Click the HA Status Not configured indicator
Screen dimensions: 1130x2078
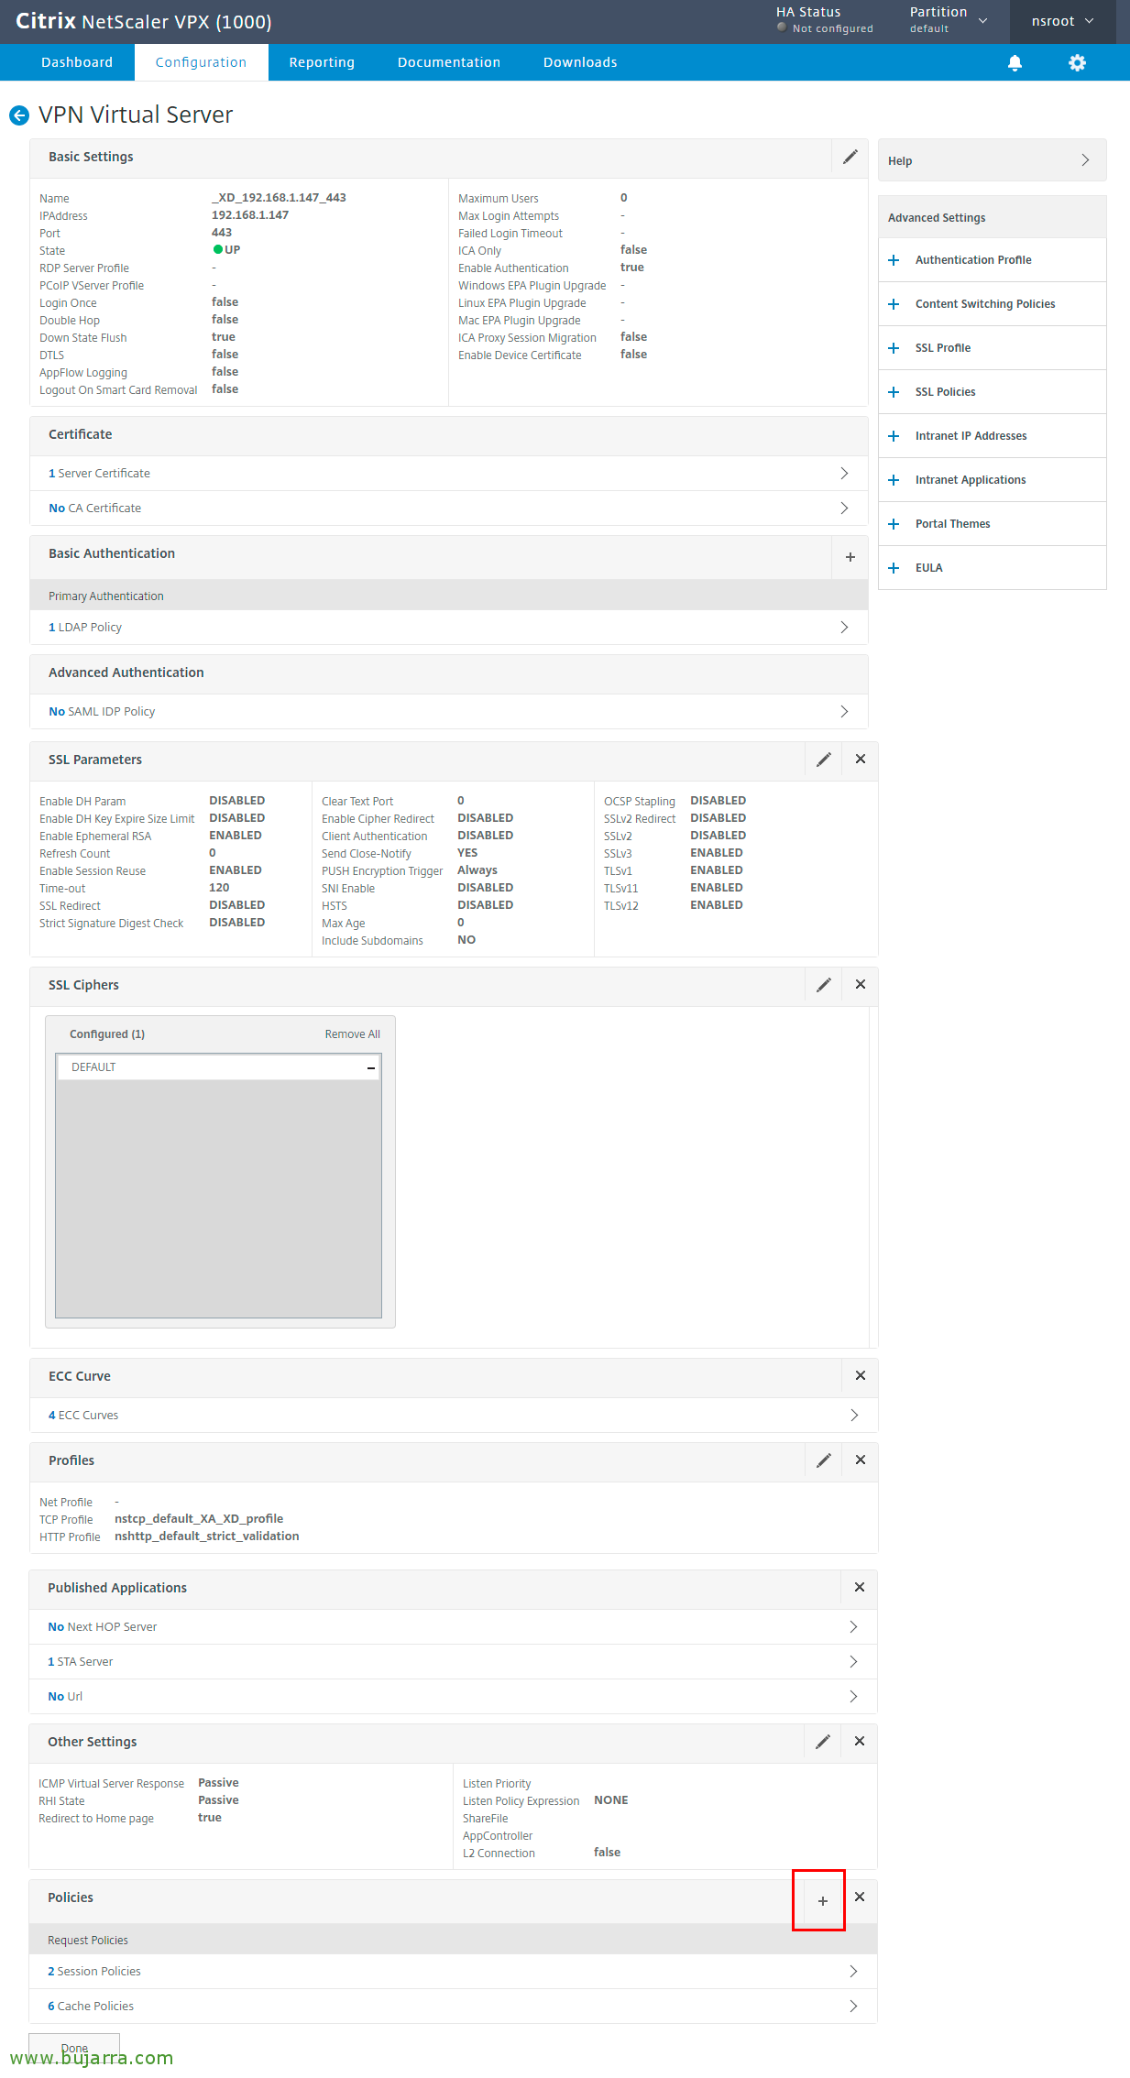pos(824,20)
